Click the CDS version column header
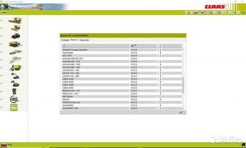This screenshot has width=246, height=148. (143, 46)
